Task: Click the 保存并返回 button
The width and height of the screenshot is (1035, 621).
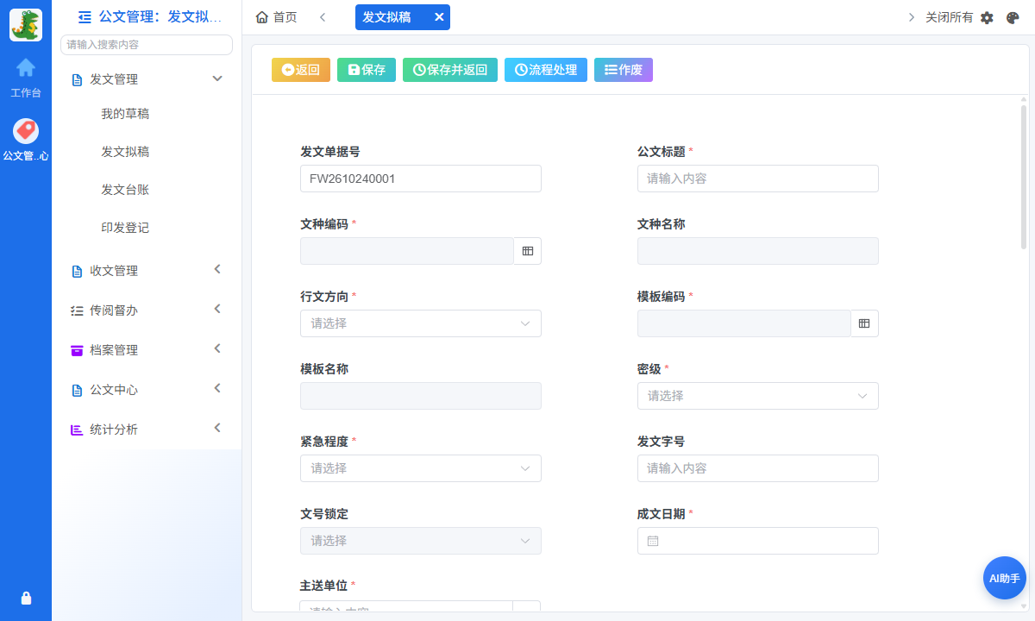Action: 450,70
